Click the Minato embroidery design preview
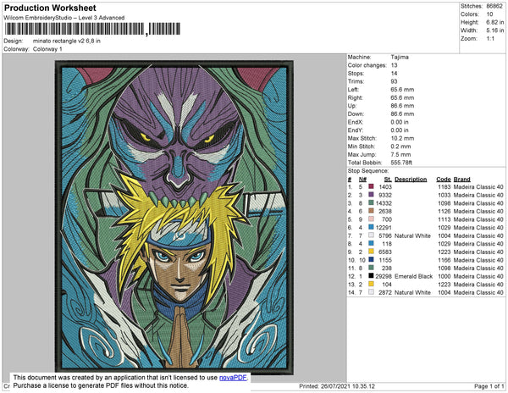The image size is (508, 393). (x=174, y=217)
